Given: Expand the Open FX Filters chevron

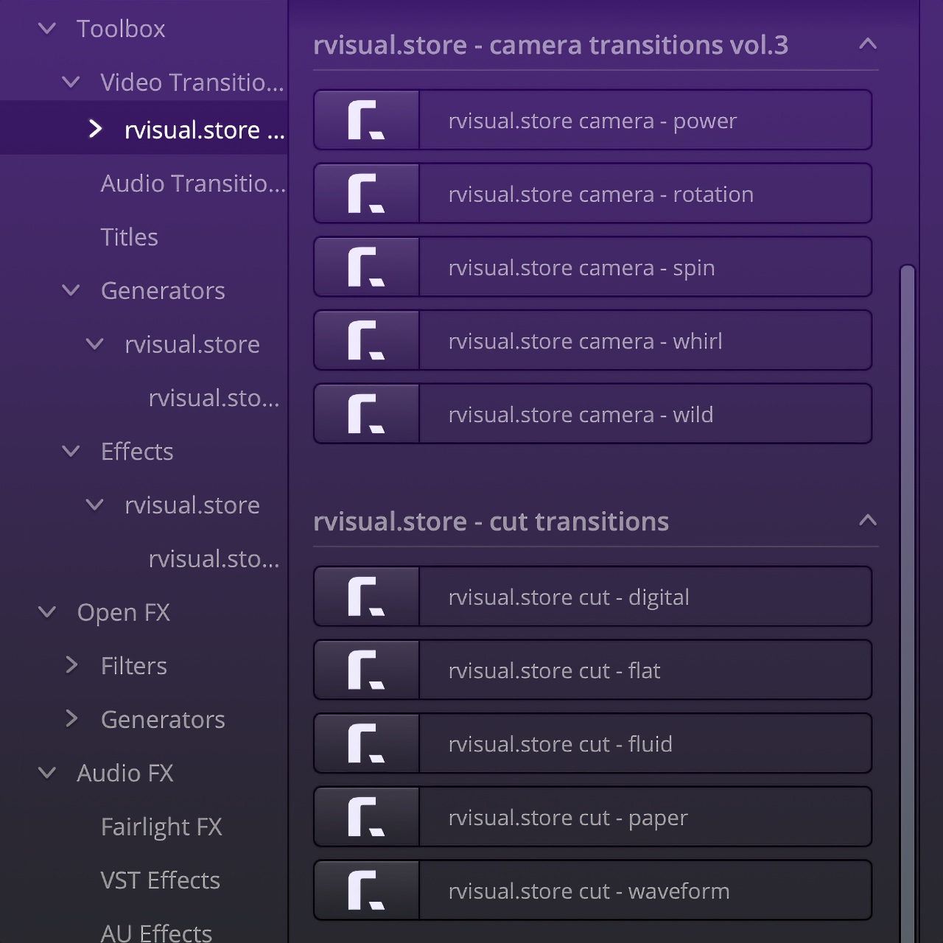Looking at the screenshot, I should (x=71, y=665).
